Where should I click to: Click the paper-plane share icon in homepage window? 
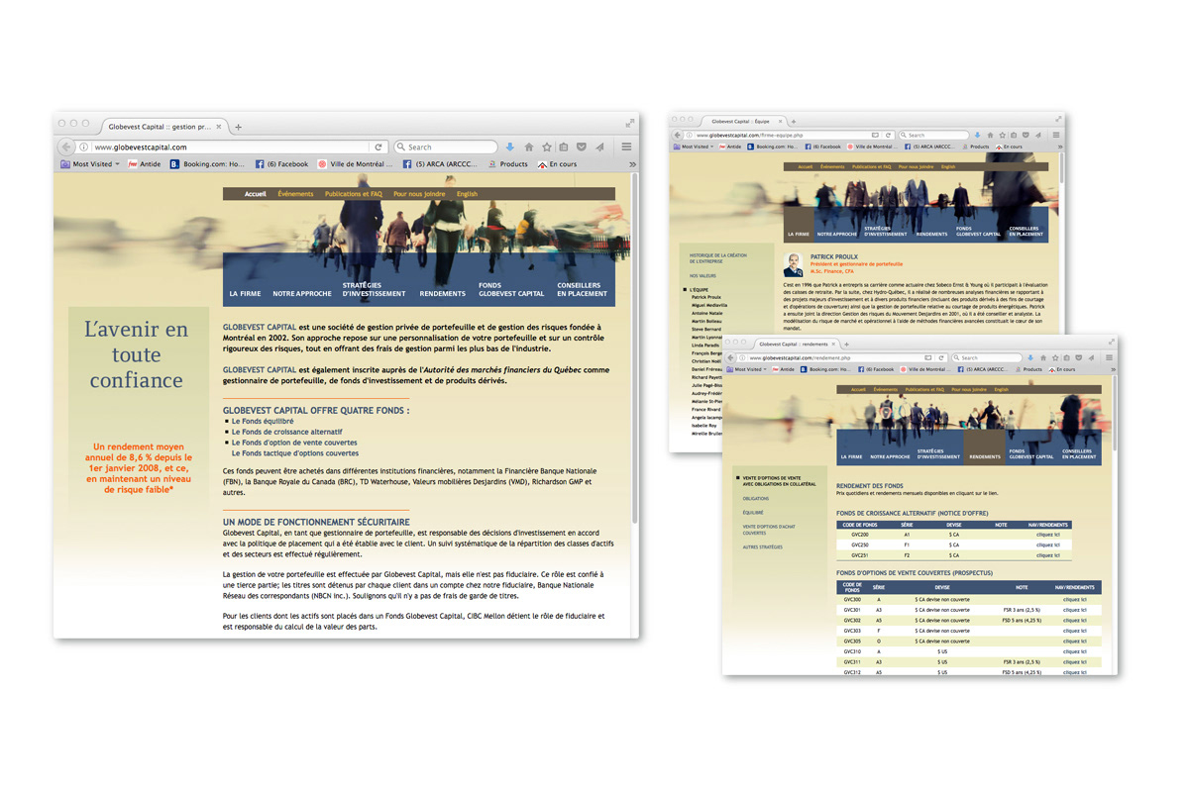click(x=600, y=147)
